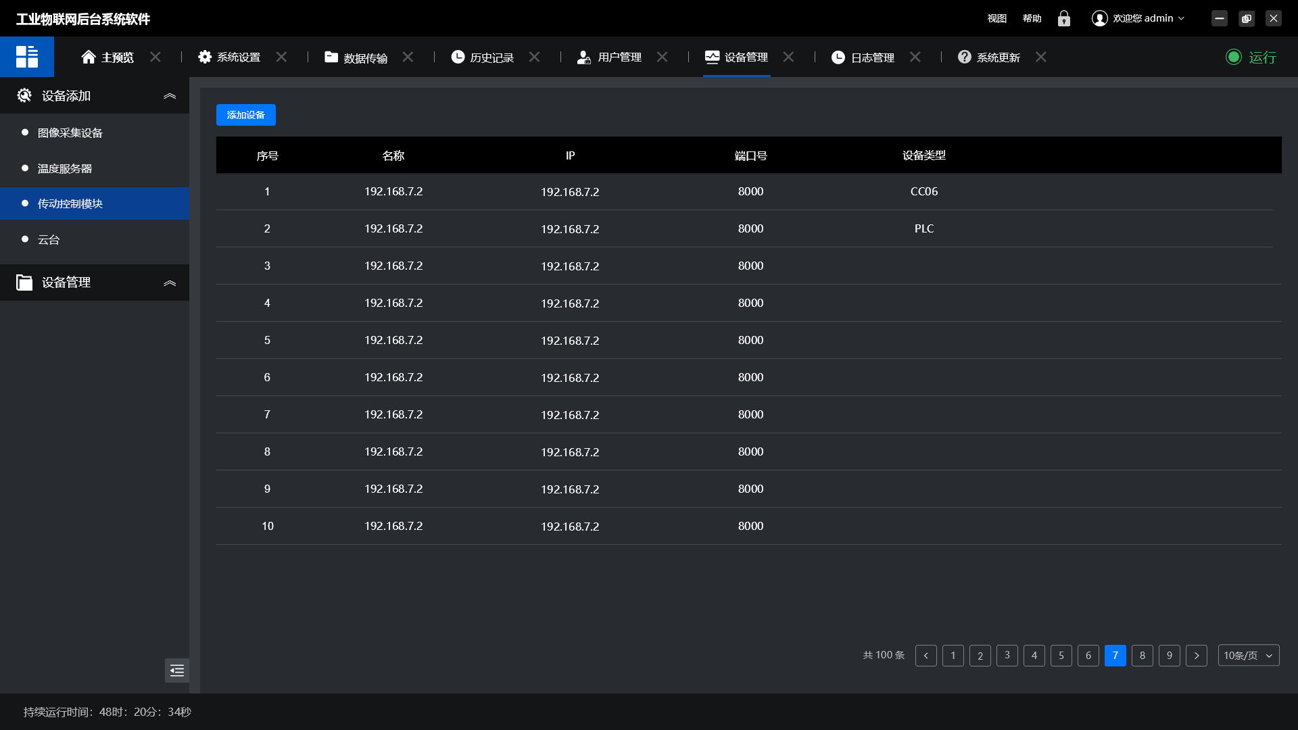Open the 帮助 menu
The width and height of the screenshot is (1298, 730).
pyautogui.click(x=1032, y=18)
